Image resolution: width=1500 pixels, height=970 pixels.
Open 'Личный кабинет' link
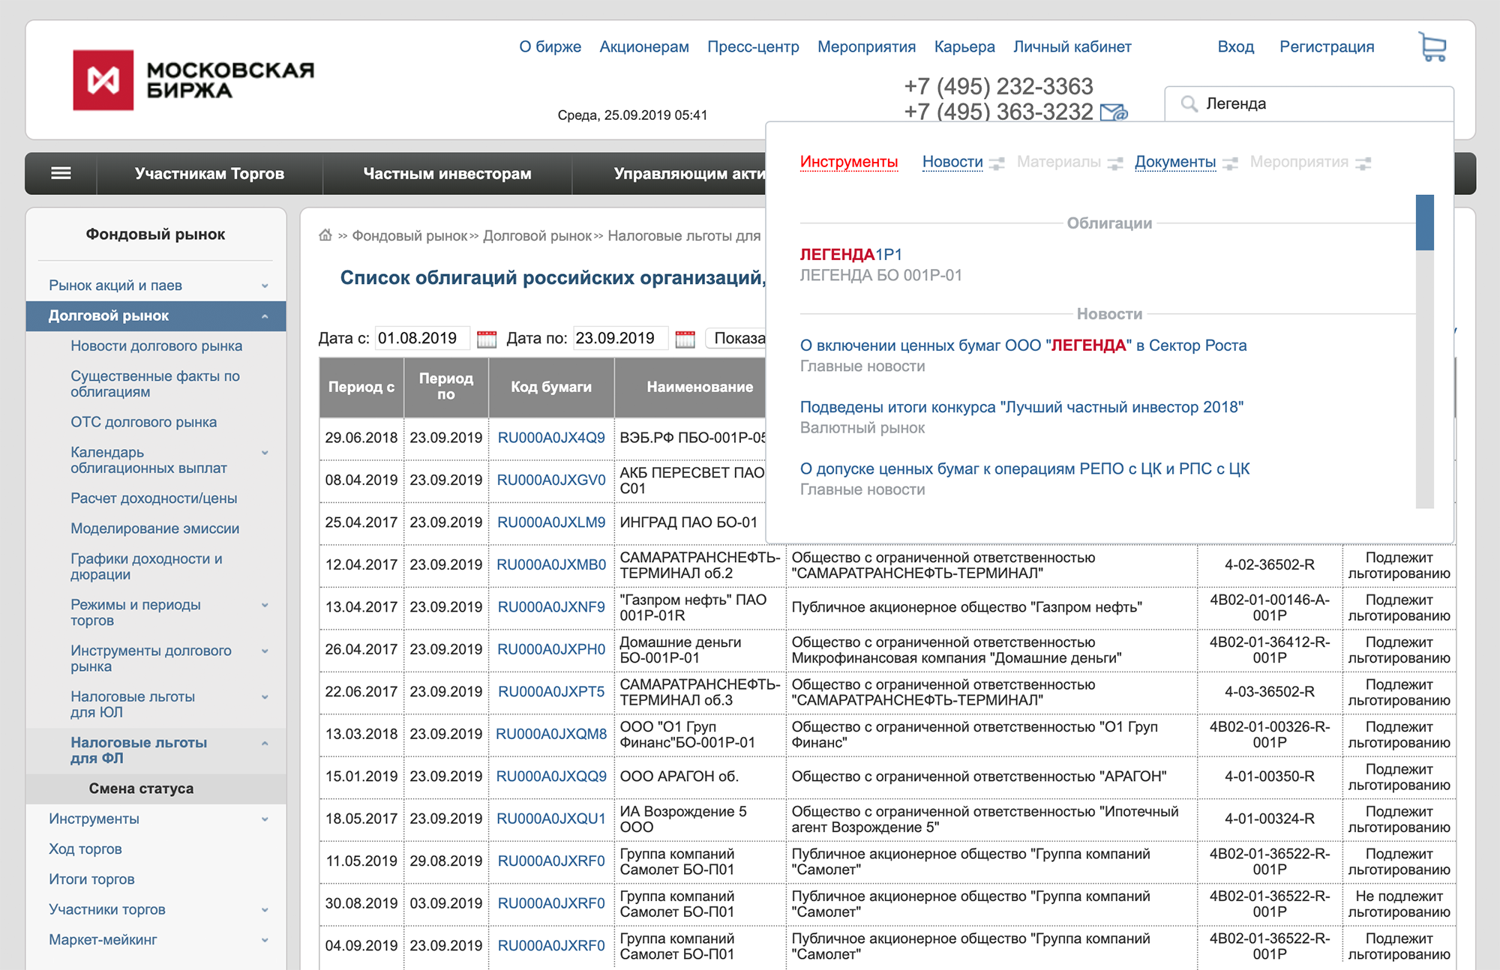pos(1072,46)
